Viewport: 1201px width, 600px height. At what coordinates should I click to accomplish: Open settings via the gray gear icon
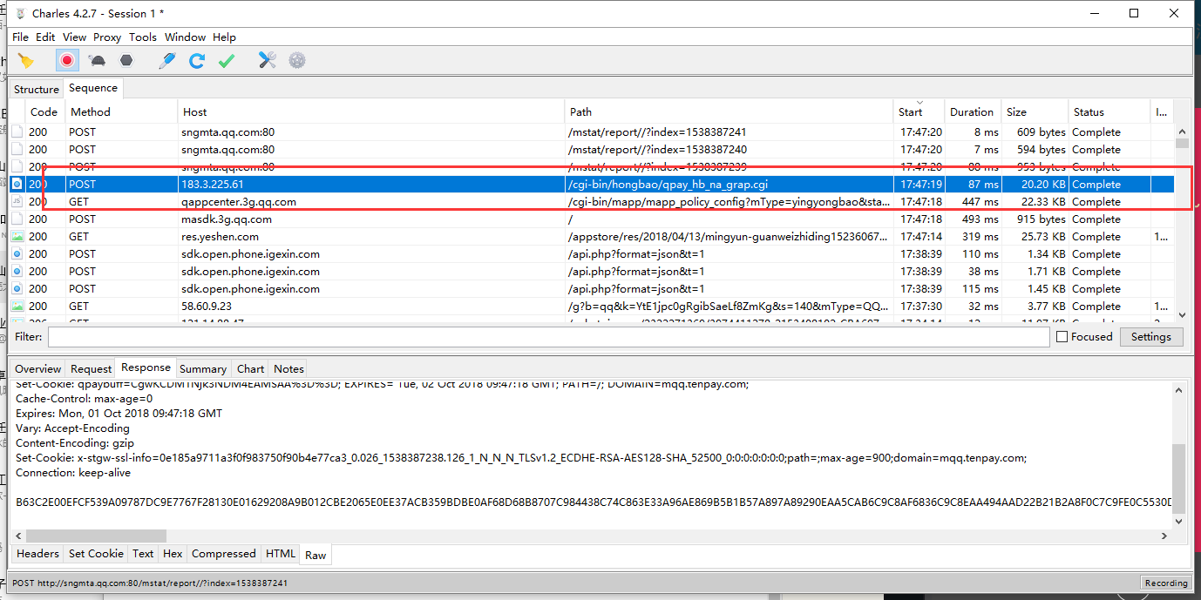(x=298, y=60)
